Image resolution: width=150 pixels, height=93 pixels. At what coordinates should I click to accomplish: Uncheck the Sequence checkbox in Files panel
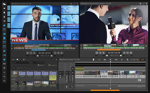coord(49,65)
